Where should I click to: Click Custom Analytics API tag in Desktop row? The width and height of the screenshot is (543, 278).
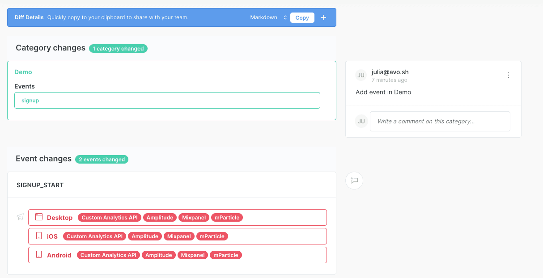tap(110, 218)
